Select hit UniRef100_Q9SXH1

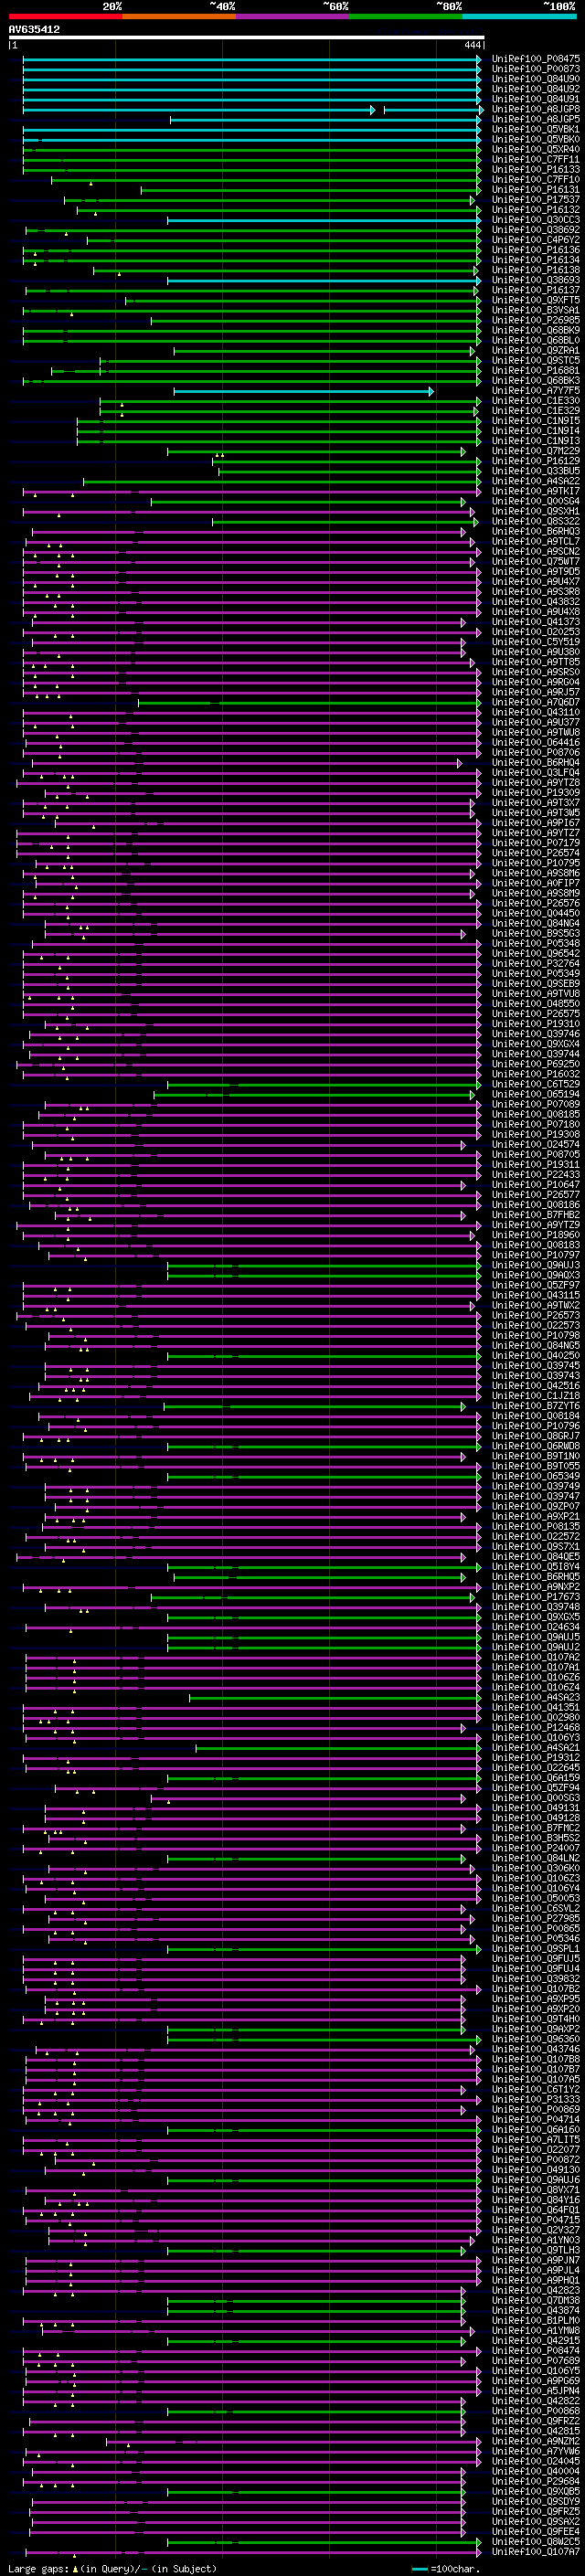click(536, 511)
